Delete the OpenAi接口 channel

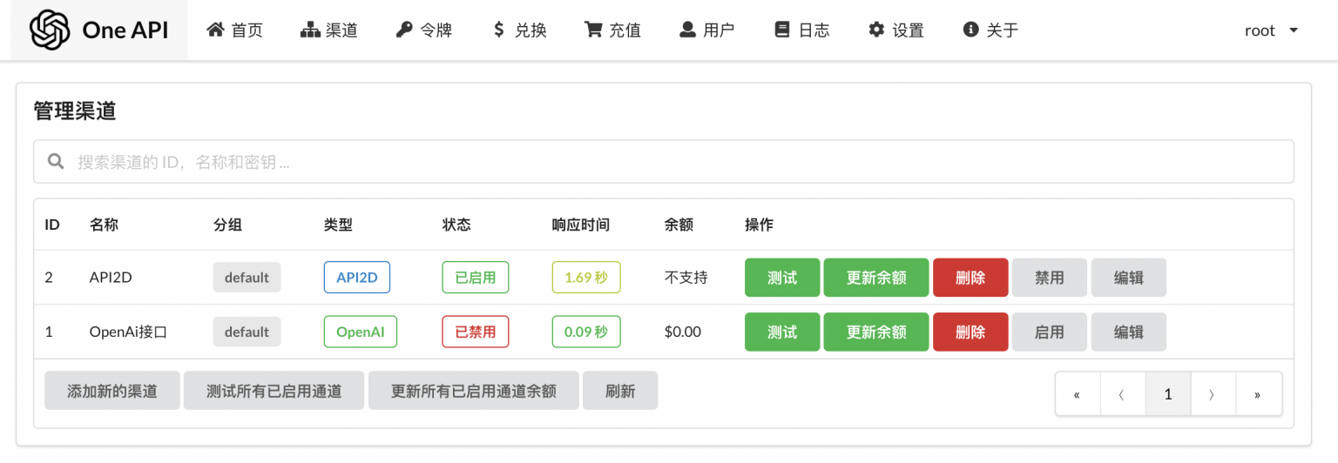[x=970, y=332]
